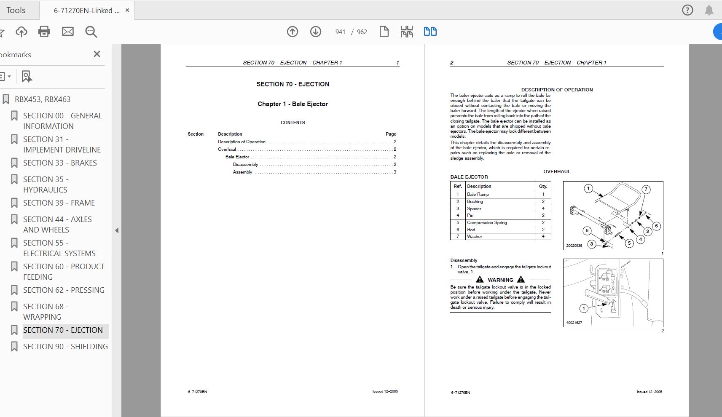This screenshot has width=722, height=417.
Task: Open the zoom search options icon
Action: 91,32
